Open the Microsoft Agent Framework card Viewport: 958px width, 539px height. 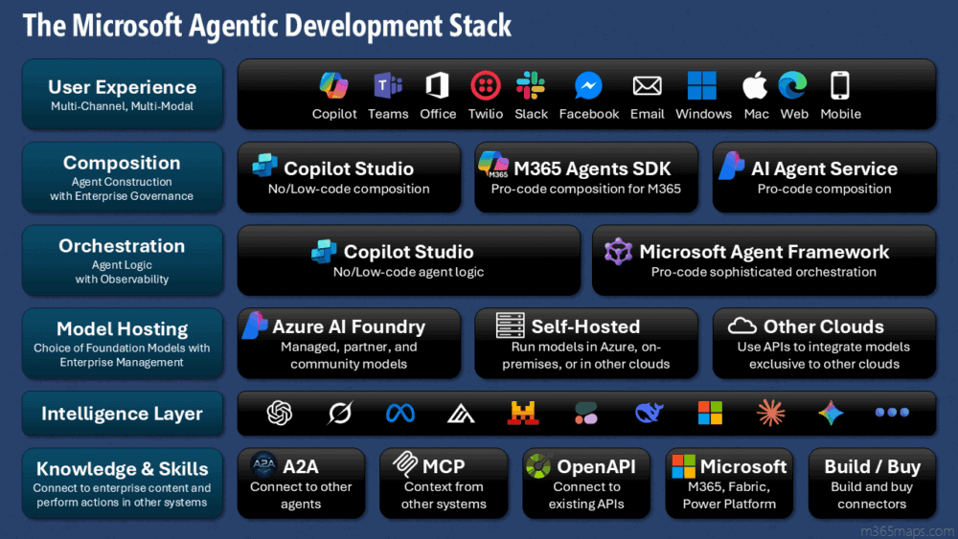(x=764, y=260)
